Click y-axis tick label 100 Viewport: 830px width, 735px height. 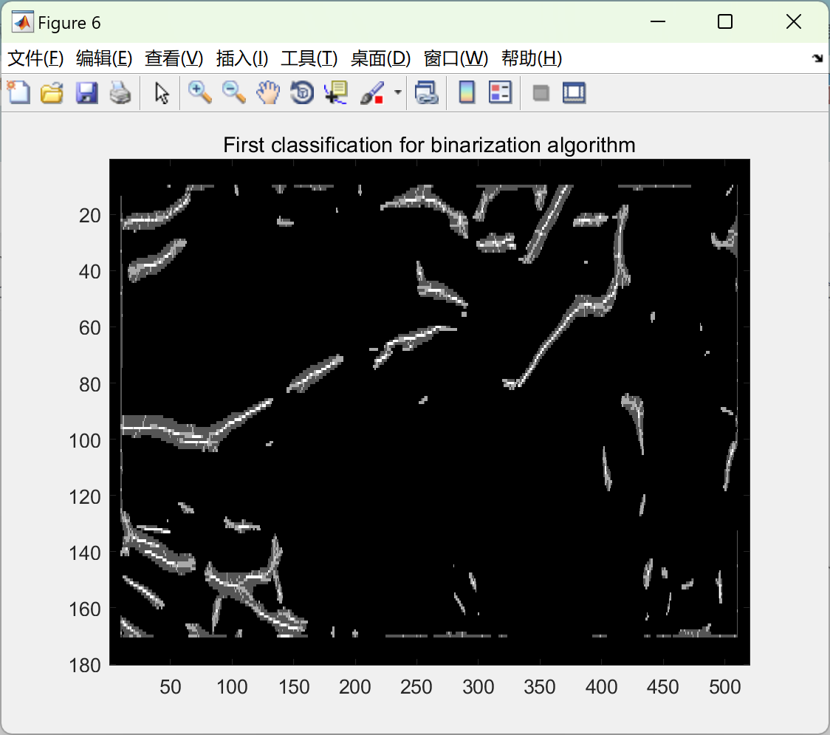[x=85, y=440]
